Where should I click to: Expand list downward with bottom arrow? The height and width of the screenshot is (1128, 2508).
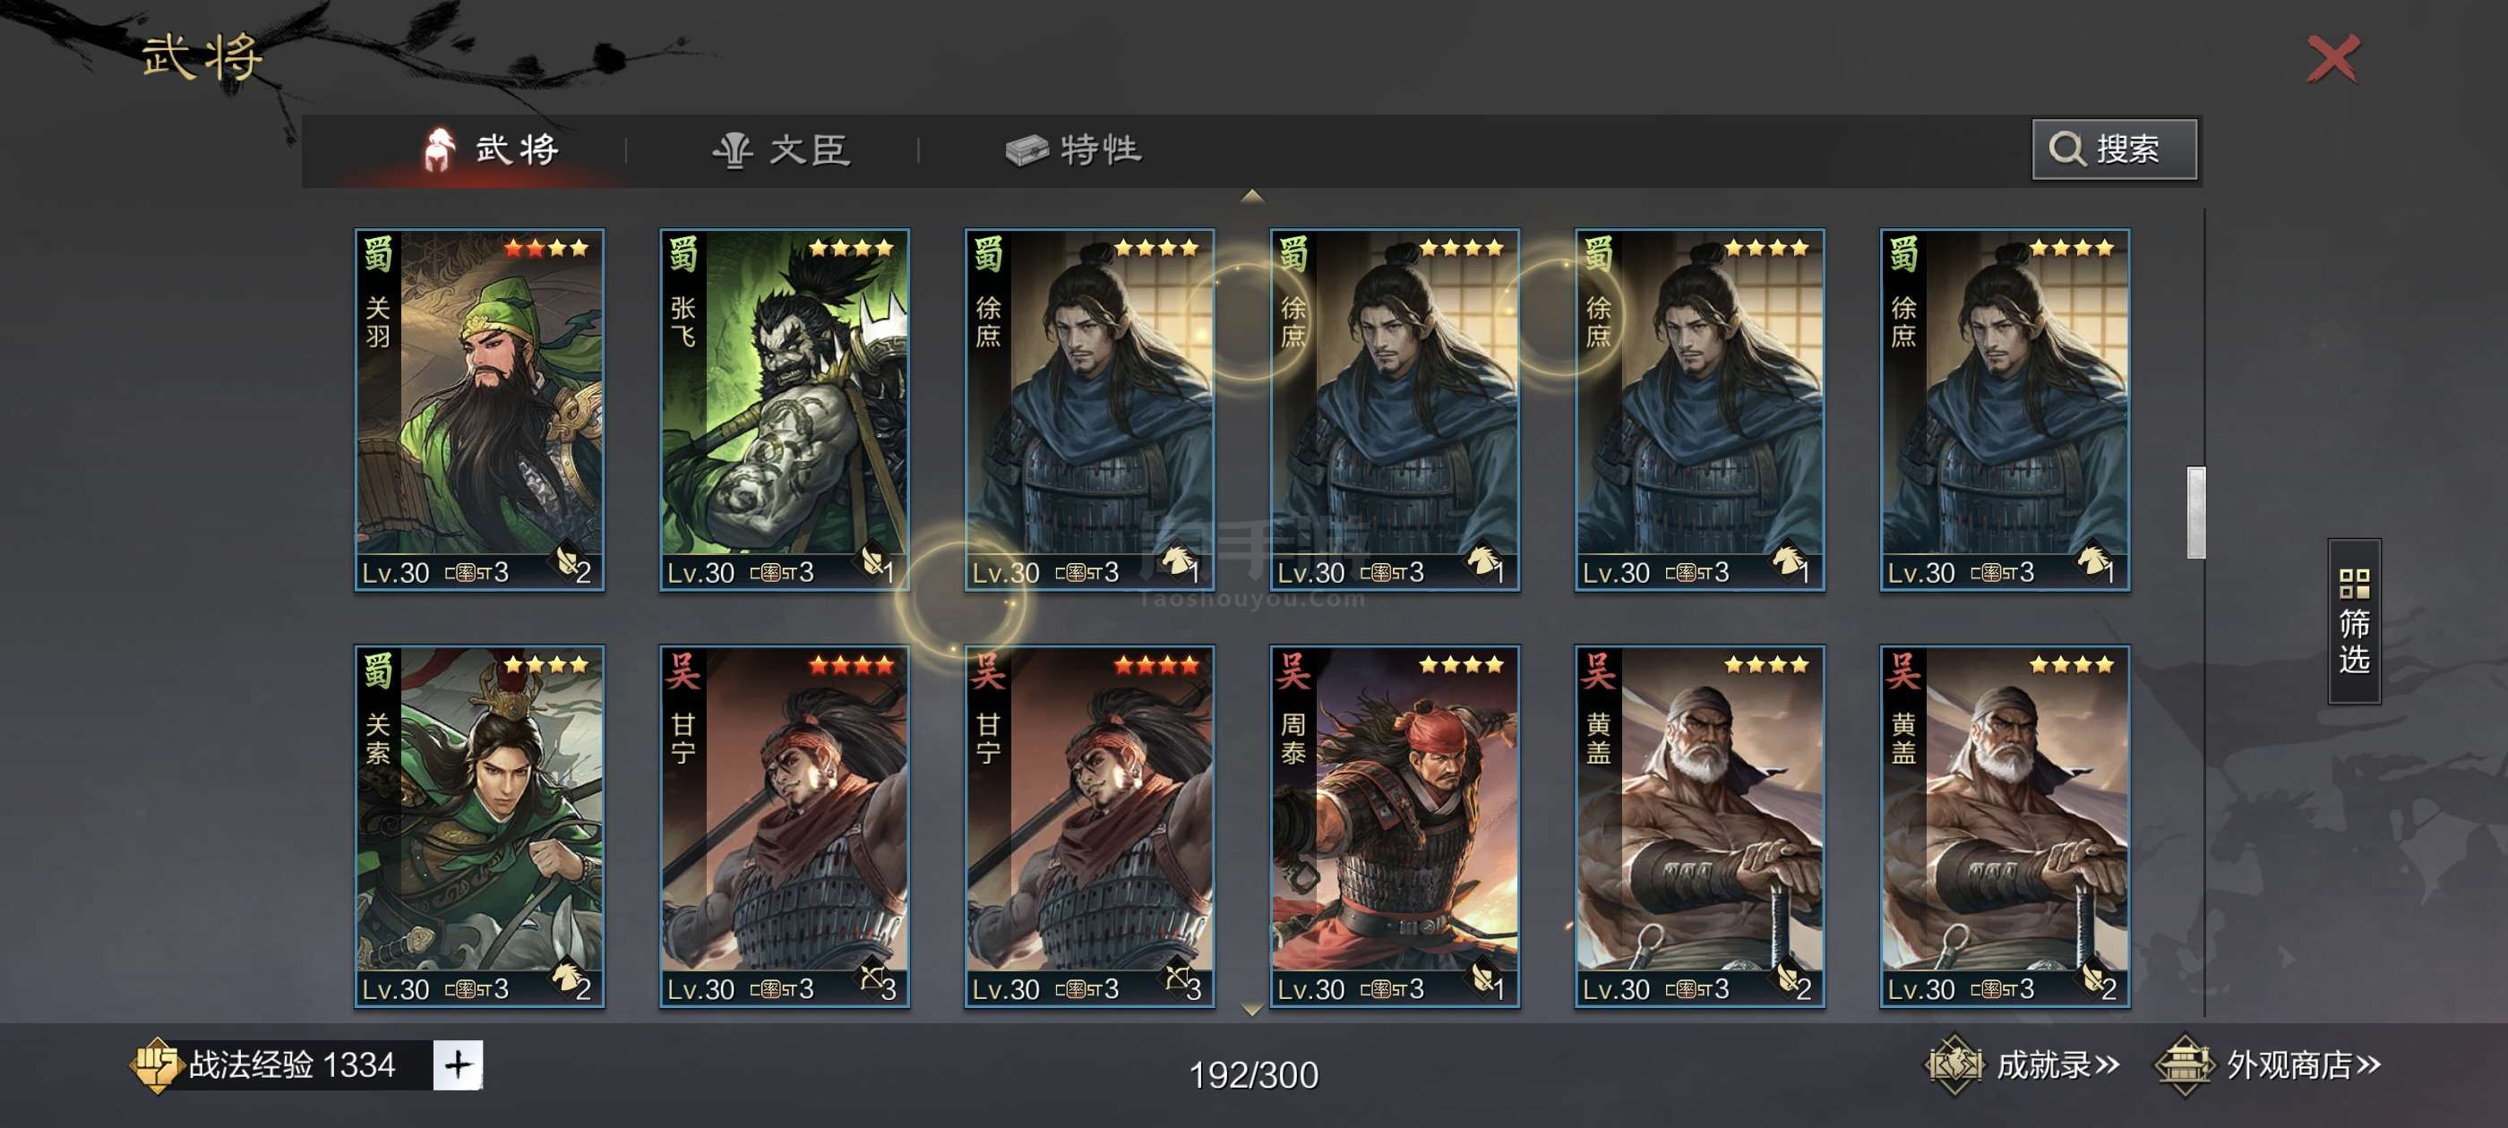tap(1252, 1010)
